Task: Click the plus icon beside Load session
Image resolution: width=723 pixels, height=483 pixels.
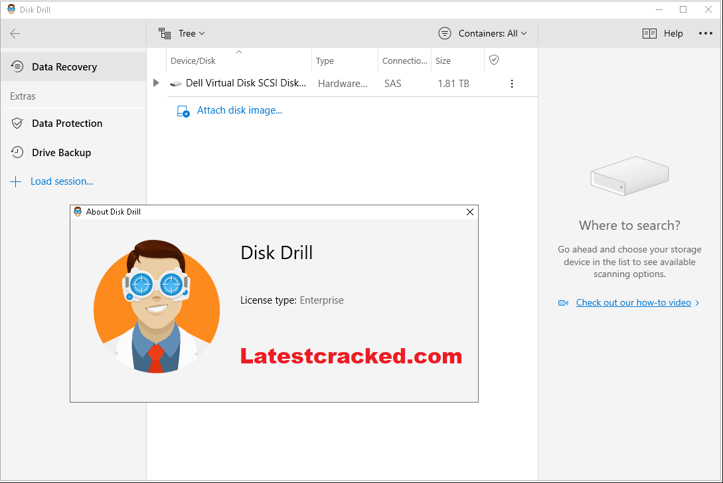Action: point(16,181)
